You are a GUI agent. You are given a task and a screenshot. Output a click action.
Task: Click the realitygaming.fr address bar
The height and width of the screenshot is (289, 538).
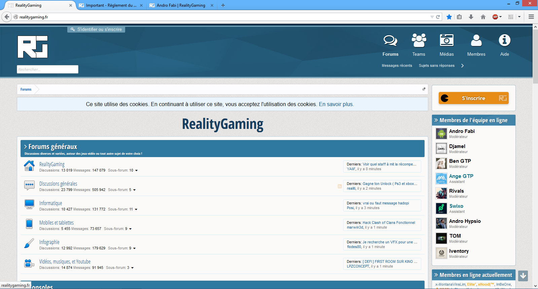click(x=222, y=17)
